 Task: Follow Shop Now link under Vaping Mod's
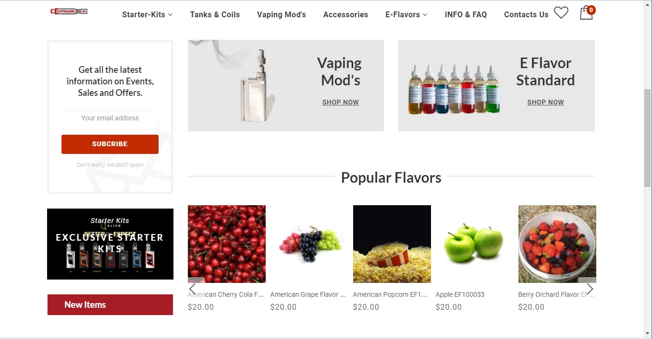coord(341,102)
